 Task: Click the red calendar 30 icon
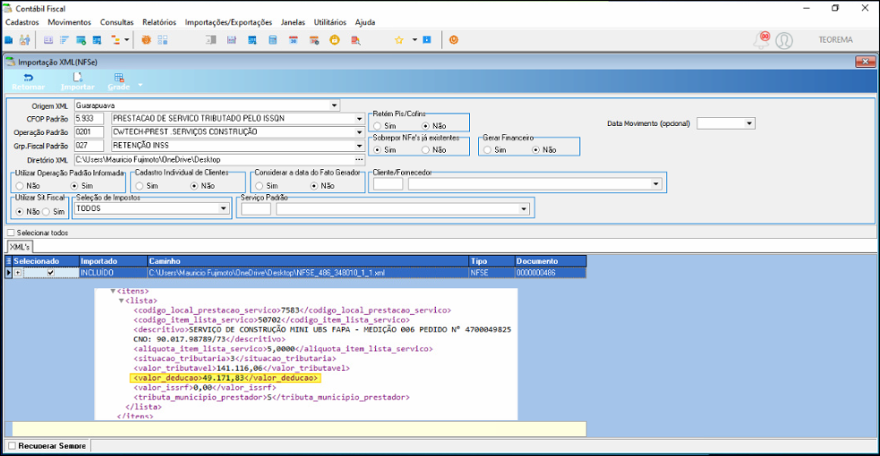293,39
